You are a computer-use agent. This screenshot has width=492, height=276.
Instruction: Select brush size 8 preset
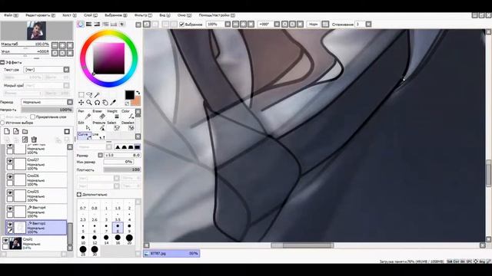118,228
